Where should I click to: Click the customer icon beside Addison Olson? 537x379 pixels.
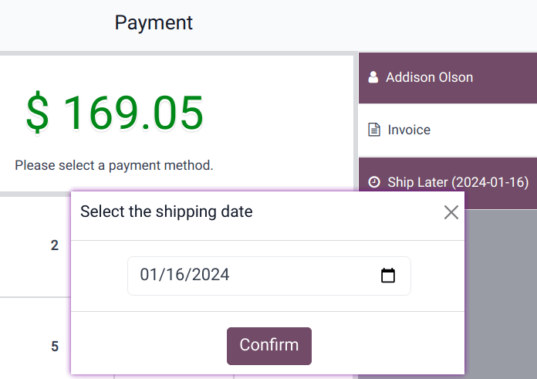(x=373, y=77)
